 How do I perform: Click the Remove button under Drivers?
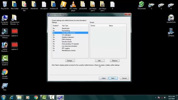click(x=115, y=61)
